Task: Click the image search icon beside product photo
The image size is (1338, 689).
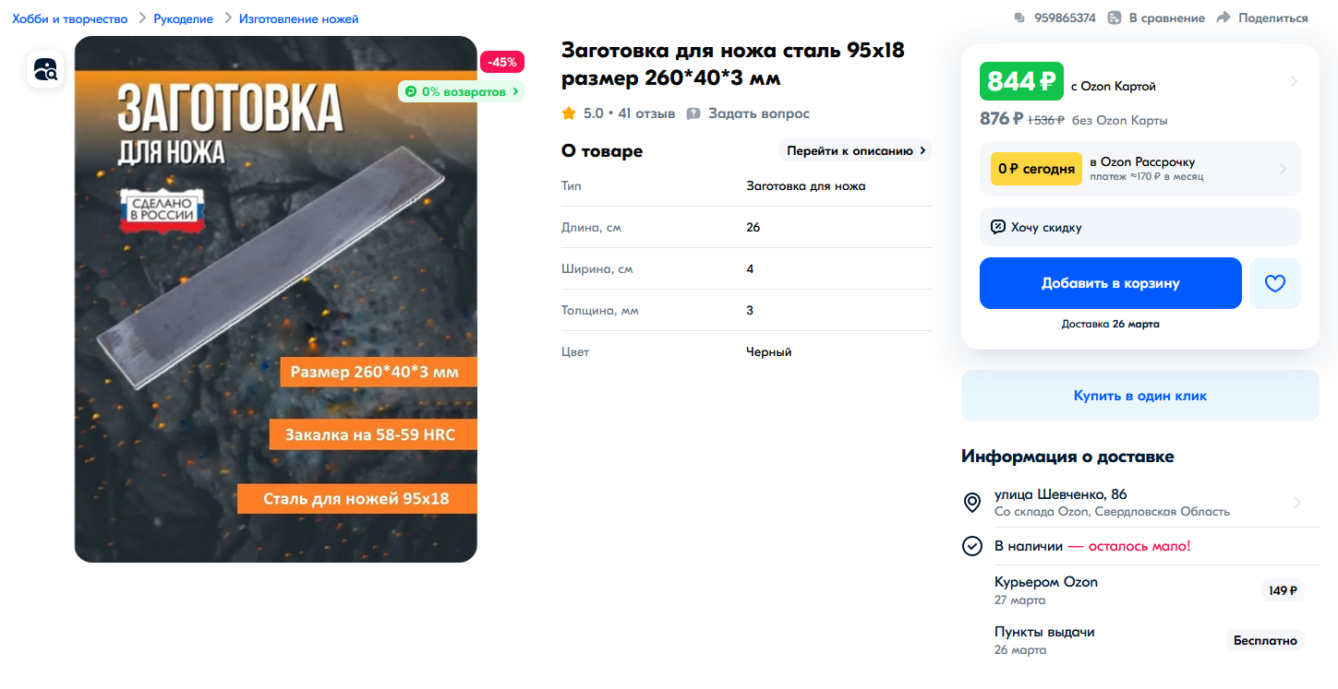Action: tap(45, 69)
